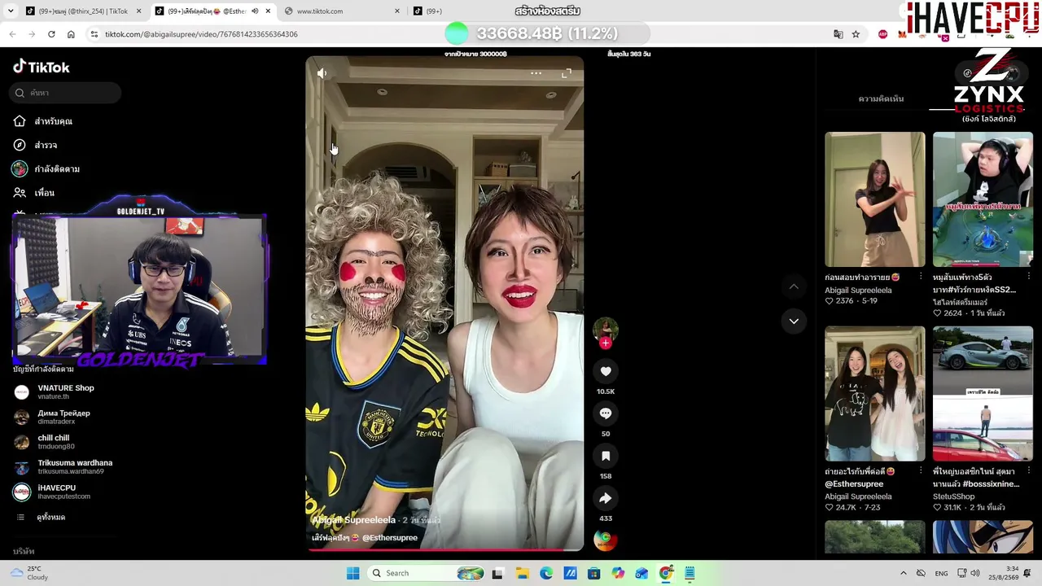
Task: Like the video with the heart icon
Action: tap(606, 371)
